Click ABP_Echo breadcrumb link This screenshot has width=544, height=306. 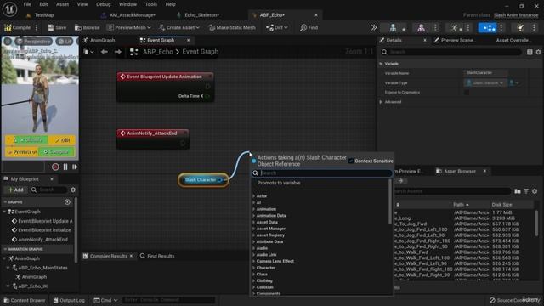pyautogui.click(x=158, y=52)
